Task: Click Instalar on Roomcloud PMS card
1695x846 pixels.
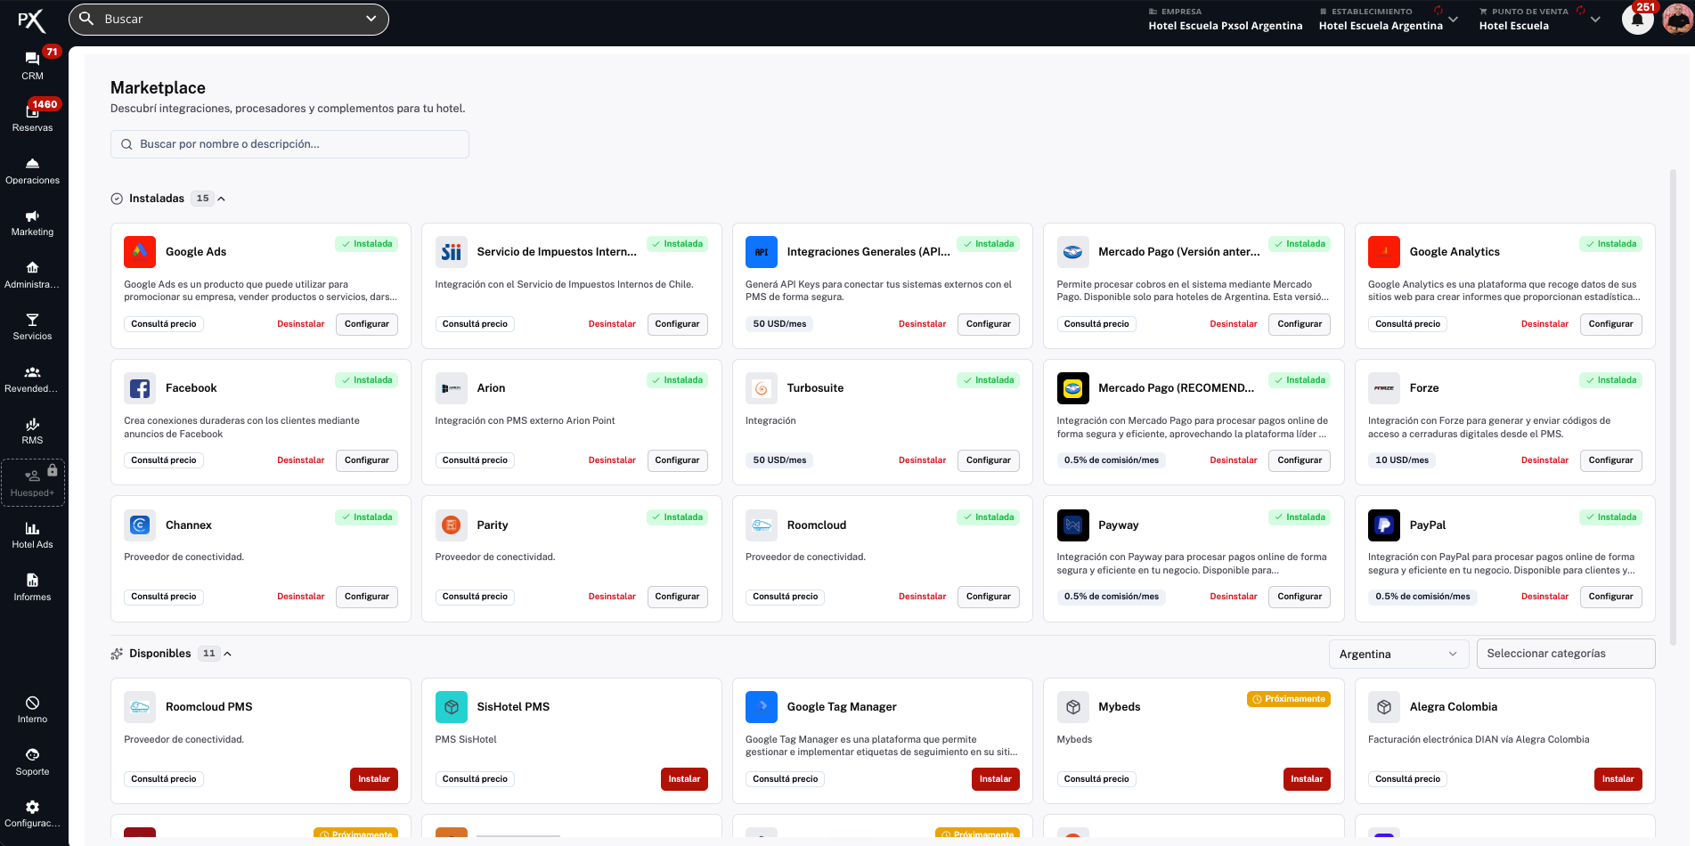Action: pyautogui.click(x=374, y=779)
